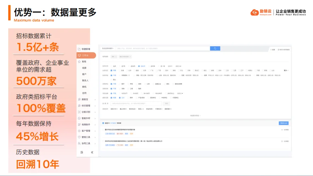The width and height of the screenshot is (313, 176).
Task: Click the 标讯管理 sidebar icon
Action: point(79,106)
